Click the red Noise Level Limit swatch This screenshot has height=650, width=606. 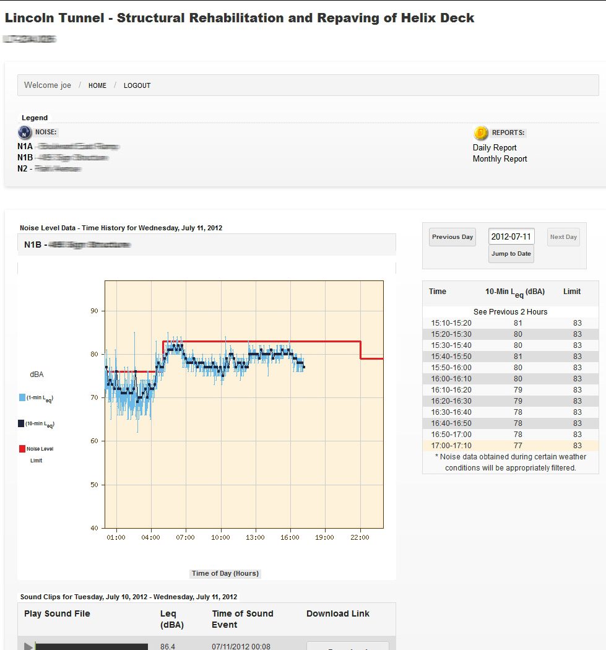(x=22, y=449)
